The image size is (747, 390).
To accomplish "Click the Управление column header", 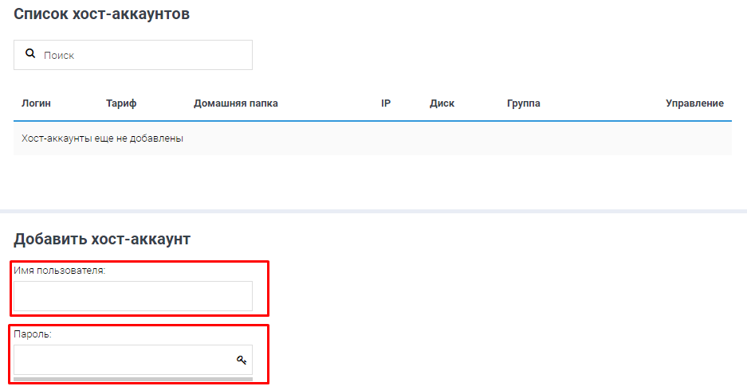I will coord(694,103).
